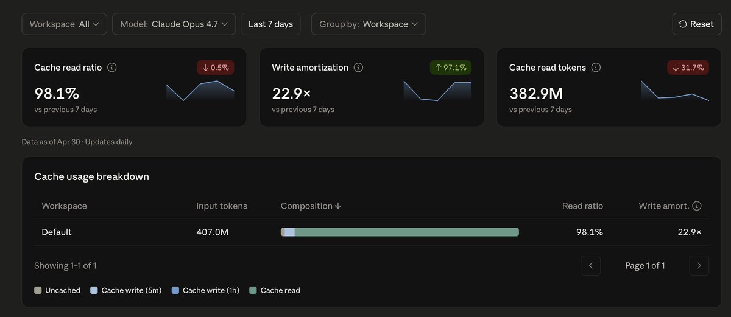The width and height of the screenshot is (731, 317).
Task: Click the Last 7 days date range button
Action: point(270,24)
